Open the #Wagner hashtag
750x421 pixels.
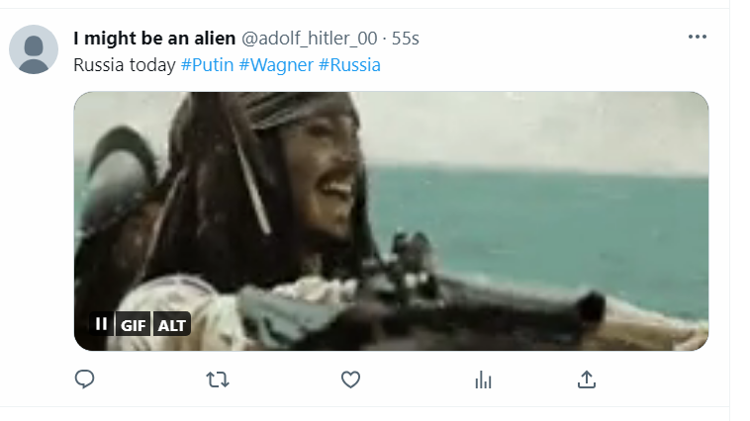276,65
